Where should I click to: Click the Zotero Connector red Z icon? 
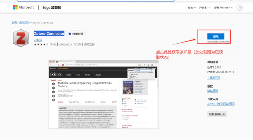click(x=21, y=38)
